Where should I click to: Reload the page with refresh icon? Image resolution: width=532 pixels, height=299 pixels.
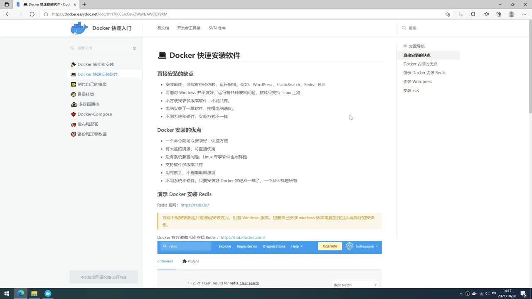click(x=32, y=14)
